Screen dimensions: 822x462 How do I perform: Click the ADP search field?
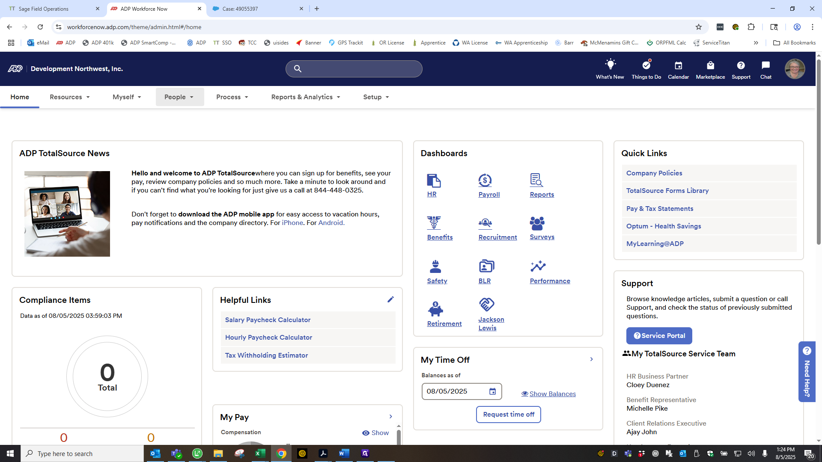(x=354, y=69)
